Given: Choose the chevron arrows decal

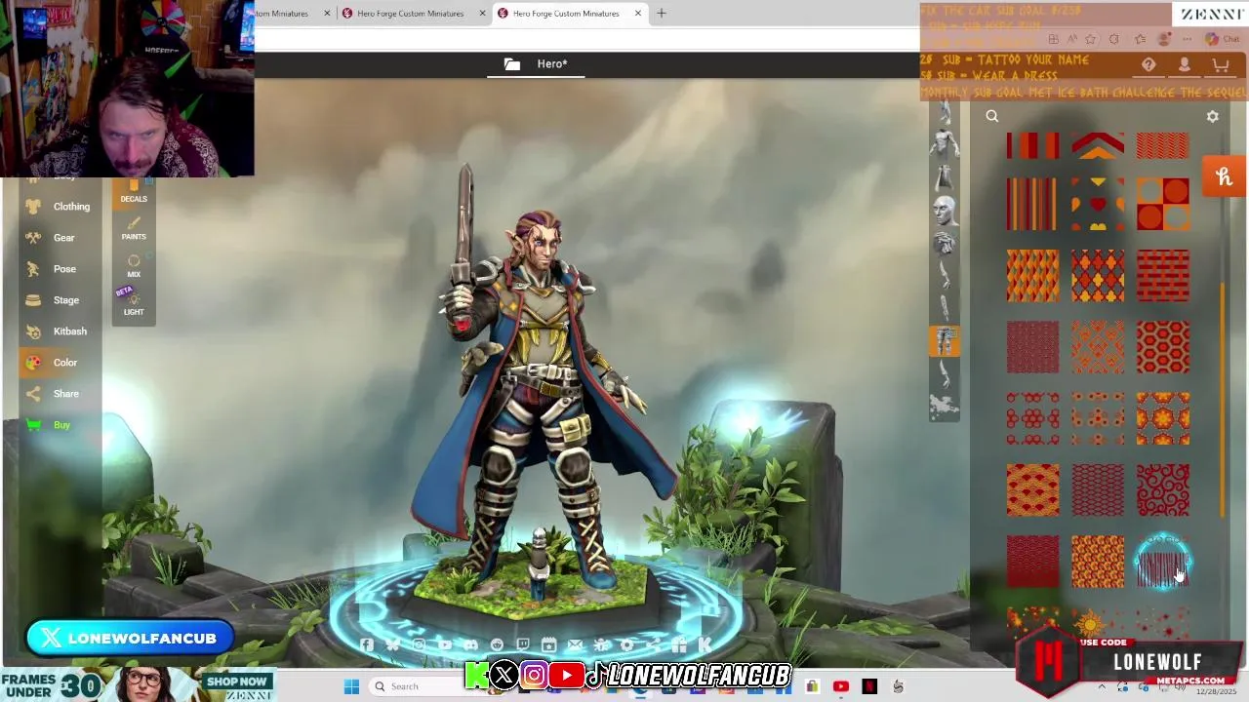Looking at the screenshot, I should (1098, 146).
